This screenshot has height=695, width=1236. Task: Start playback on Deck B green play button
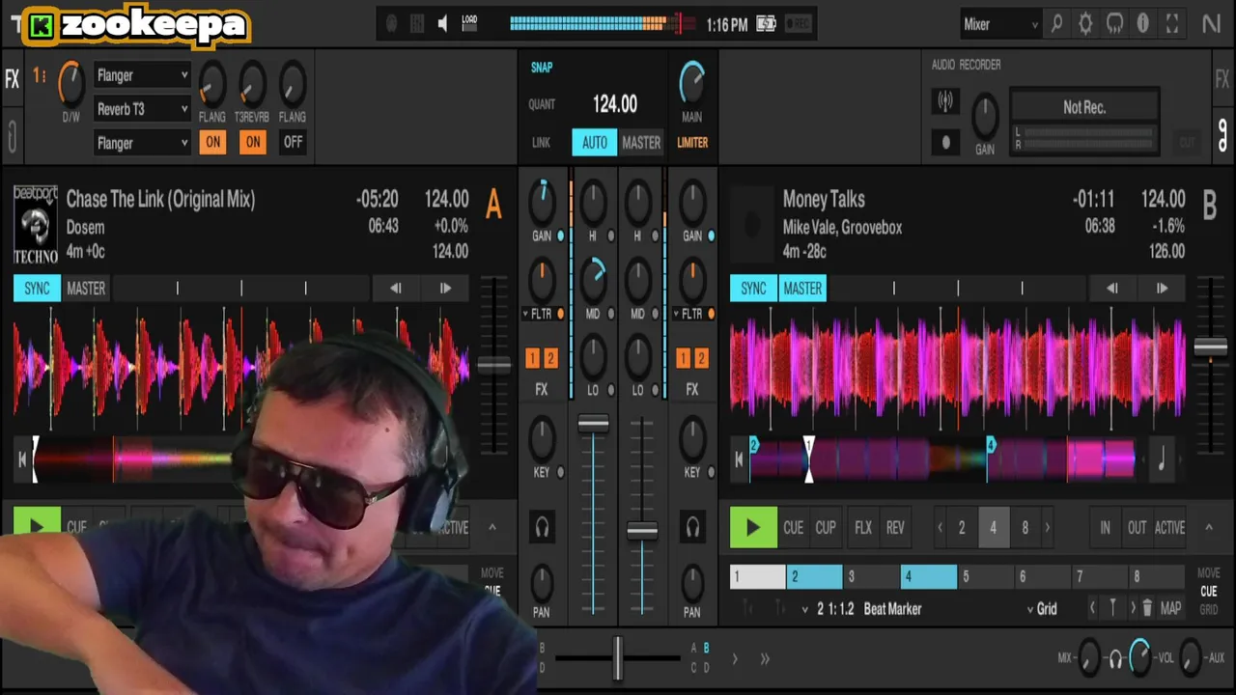[x=753, y=528]
